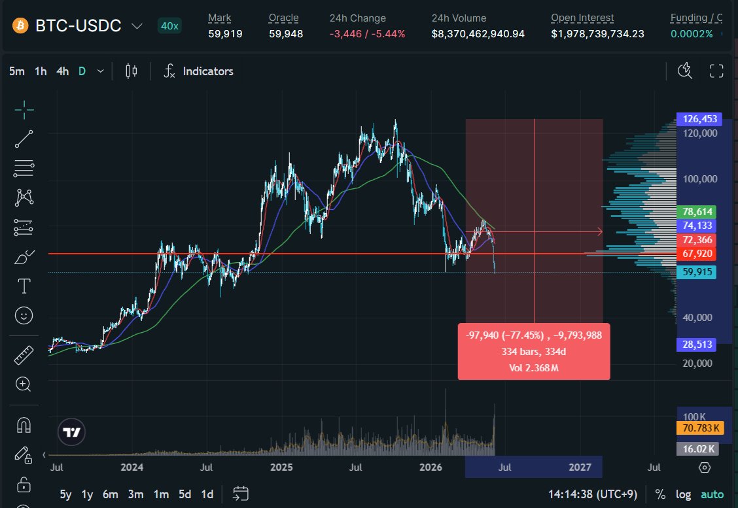Open the emoji icons tool
The image size is (738, 508).
[24, 315]
